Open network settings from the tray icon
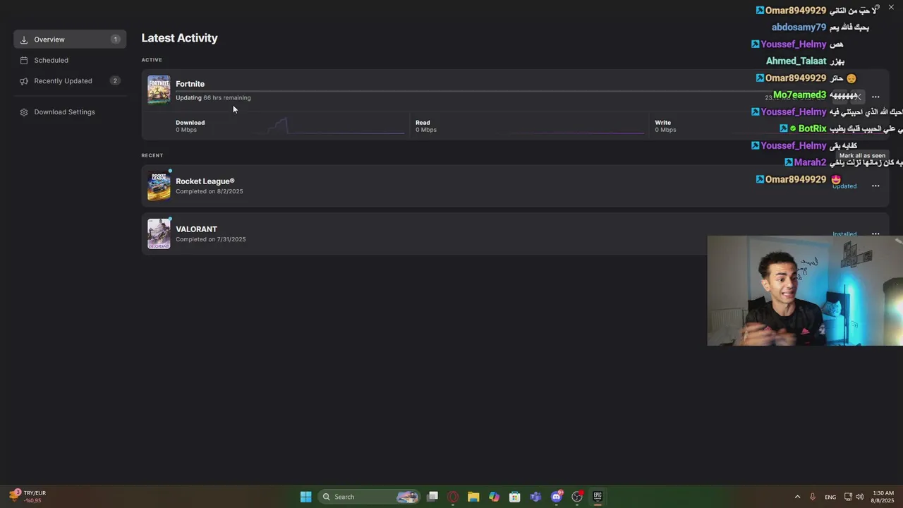This screenshot has height=508, width=903. pos(848,497)
